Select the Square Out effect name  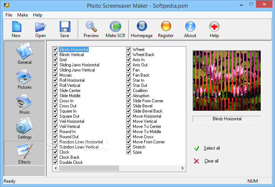pos(69,116)
